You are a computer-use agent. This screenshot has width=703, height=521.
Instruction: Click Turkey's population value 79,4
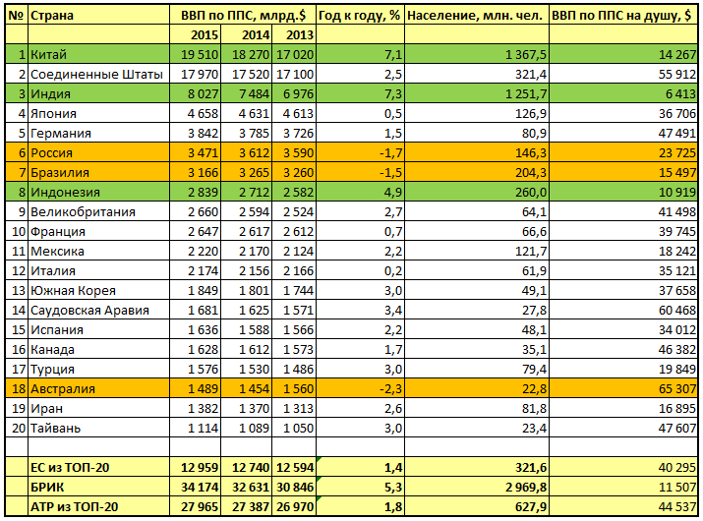click(x=477, y=369)
